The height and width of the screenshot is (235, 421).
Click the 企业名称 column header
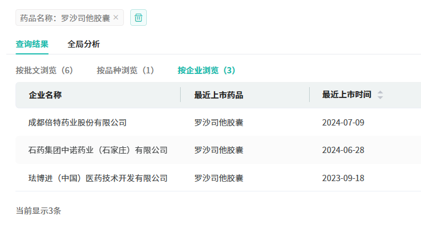[x=45, y=95]
